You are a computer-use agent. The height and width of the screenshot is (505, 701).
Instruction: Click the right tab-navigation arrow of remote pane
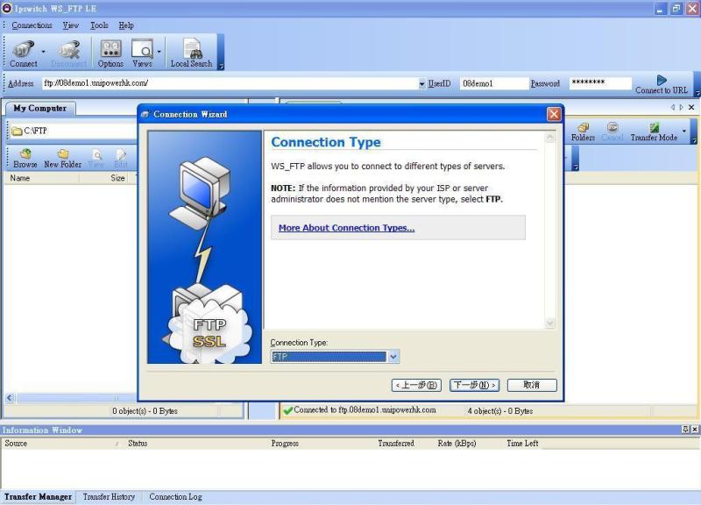tap(682, 107)
